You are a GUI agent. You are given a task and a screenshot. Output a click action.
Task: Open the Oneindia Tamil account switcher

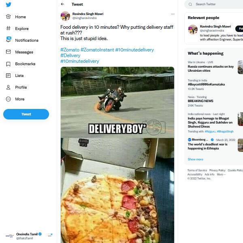click(27, 236)
